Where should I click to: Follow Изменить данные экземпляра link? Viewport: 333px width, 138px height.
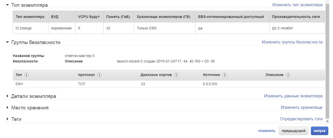[x=293, y=96]
